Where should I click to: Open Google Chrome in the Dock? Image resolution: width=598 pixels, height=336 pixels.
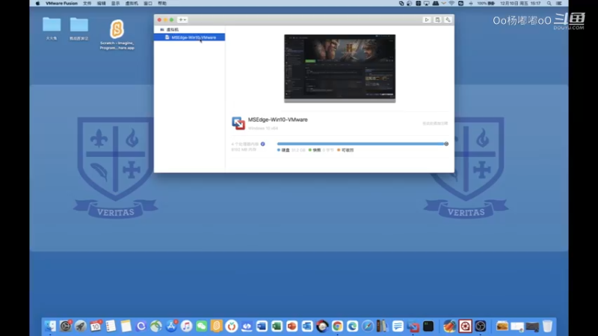click(337, 326)
